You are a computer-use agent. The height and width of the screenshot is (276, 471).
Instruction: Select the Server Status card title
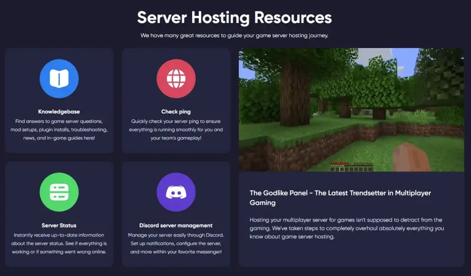tap(59, 225)
